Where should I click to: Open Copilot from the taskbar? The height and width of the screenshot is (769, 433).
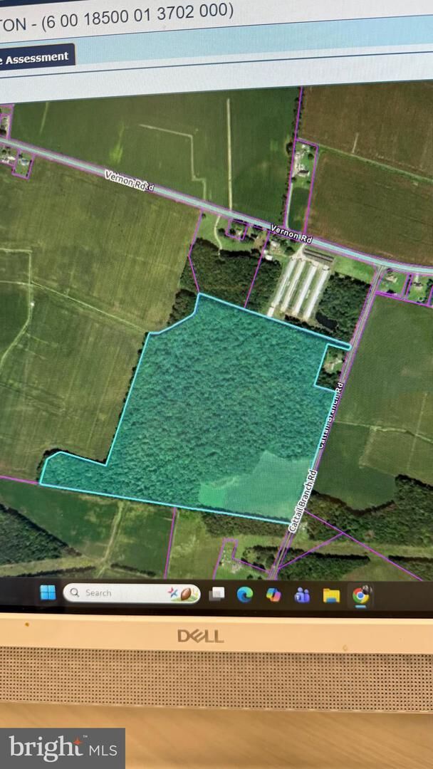pos(273,595)
